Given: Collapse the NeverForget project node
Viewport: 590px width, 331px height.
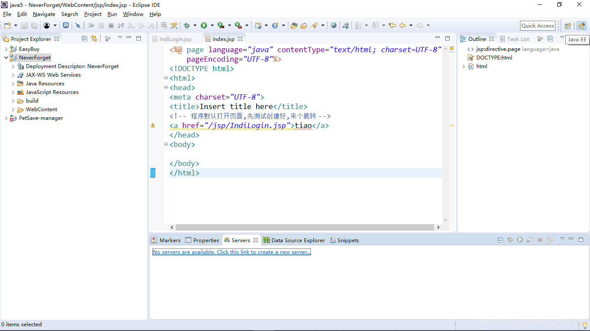Looking at the screenshot, I should [6, 58].
